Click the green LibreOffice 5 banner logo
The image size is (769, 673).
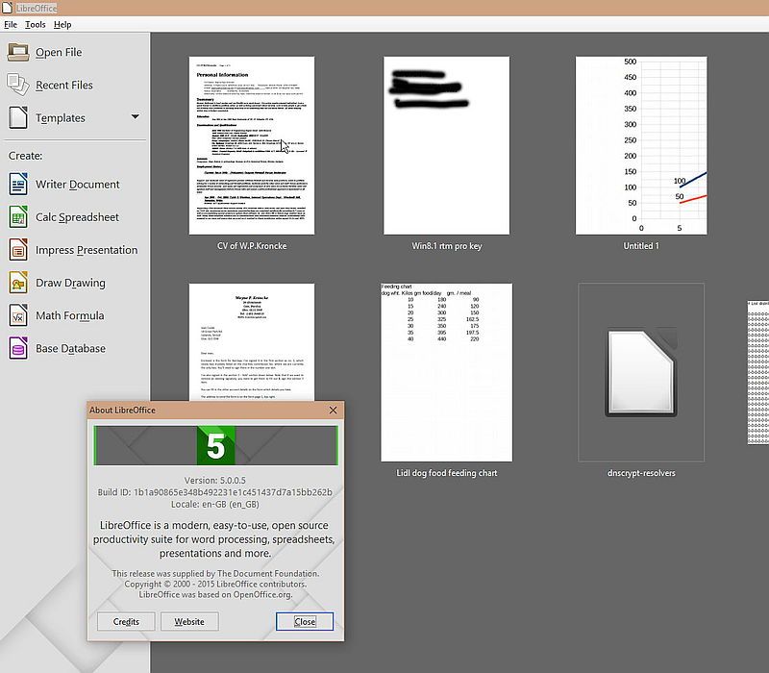(x=215, y=445)
